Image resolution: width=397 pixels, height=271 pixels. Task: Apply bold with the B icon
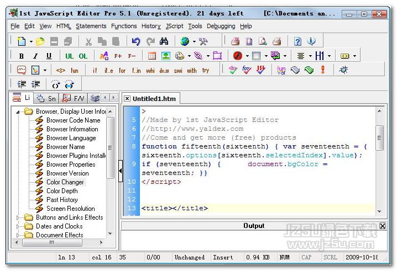click(x=22, y=56)
